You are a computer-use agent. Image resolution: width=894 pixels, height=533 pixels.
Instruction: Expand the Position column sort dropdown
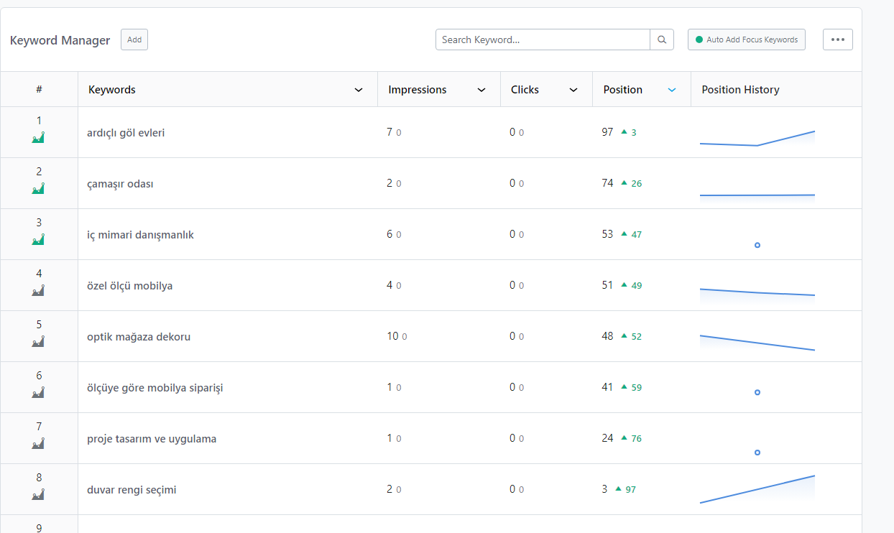672,90
